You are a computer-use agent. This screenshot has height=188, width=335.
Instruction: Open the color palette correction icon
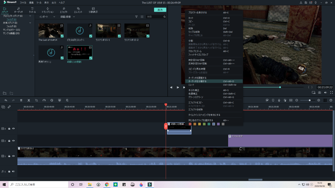(x=52, y=100)
